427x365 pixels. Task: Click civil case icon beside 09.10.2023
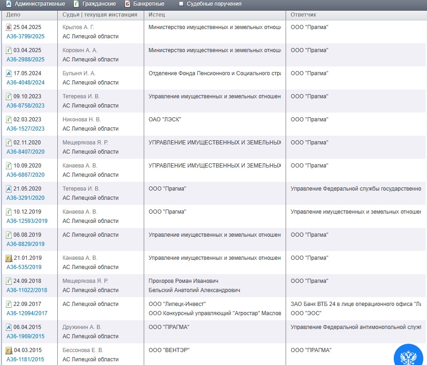click(9, 96)
